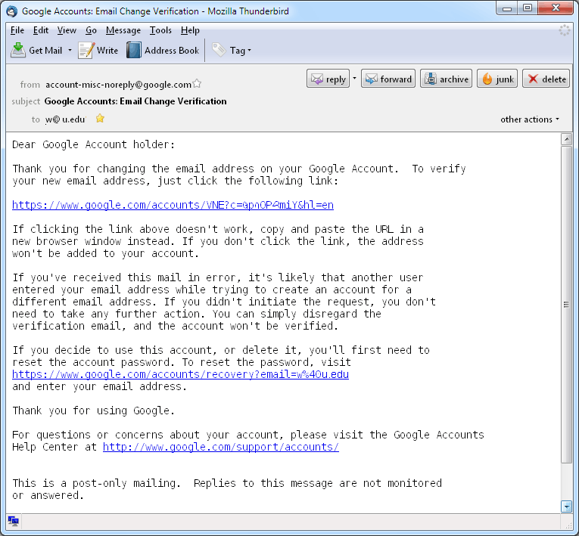Image resolution: width=579 pixels, height=536 pixels.
Task: Open the Address Book
Action: (x=163, y=50)
